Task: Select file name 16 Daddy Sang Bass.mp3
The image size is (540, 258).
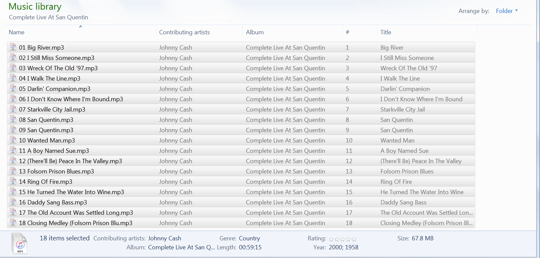Action: (53, 202)
